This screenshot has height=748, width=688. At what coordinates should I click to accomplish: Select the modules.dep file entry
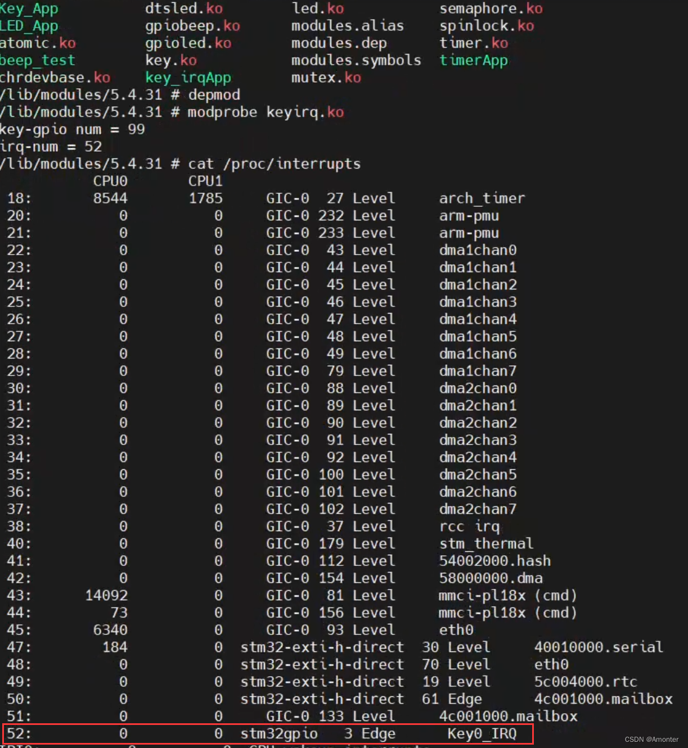click(339, 43)
